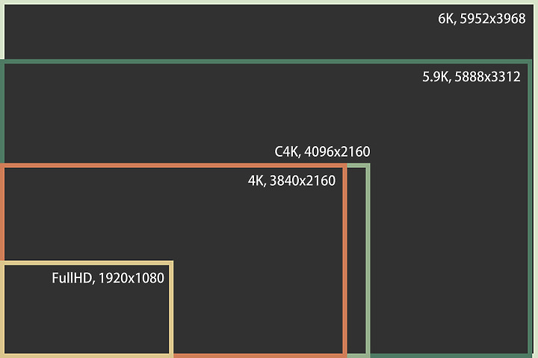The width and height of the screenshot is (538, 358).
Task: Click the pale 6K frame's top border
Action: coord(269,2)
